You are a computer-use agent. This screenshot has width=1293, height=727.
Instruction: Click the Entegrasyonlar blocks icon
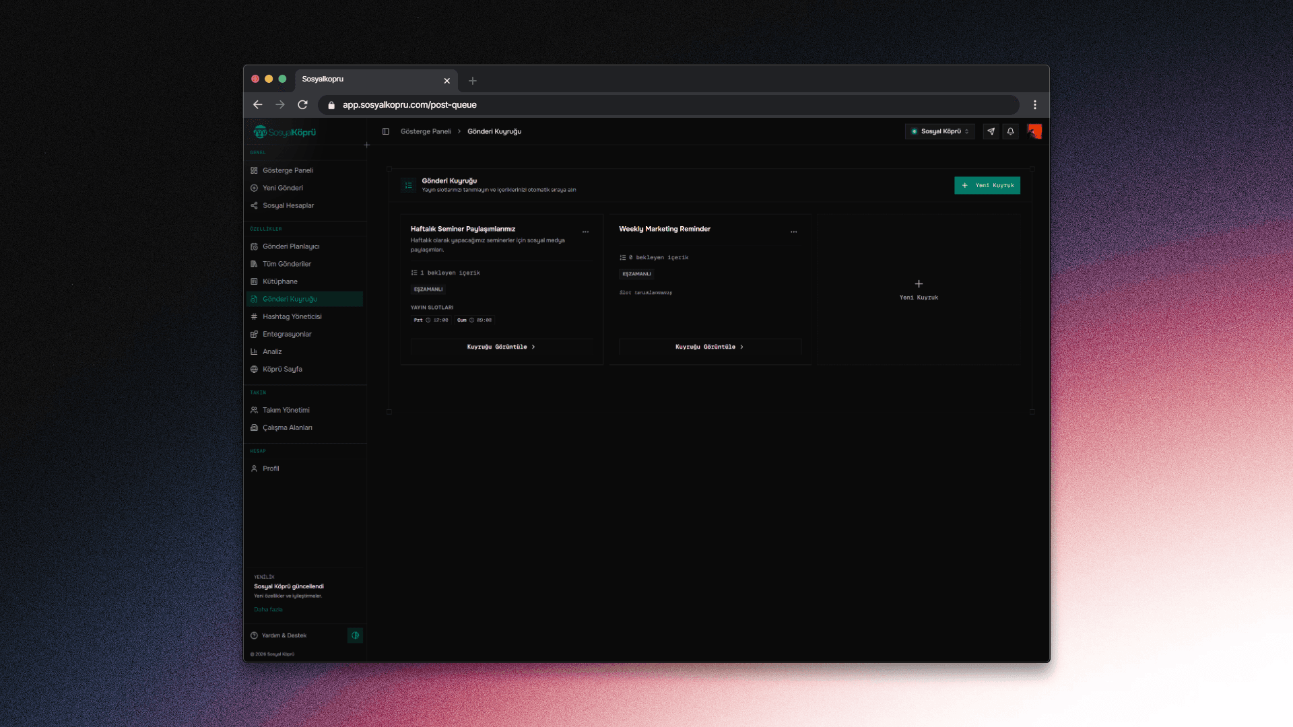(254, 334)
